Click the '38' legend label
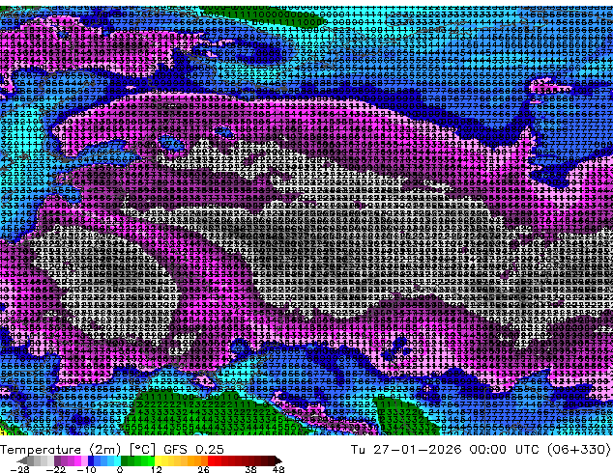Screen dimensions: 613x473 coord(250,469)
